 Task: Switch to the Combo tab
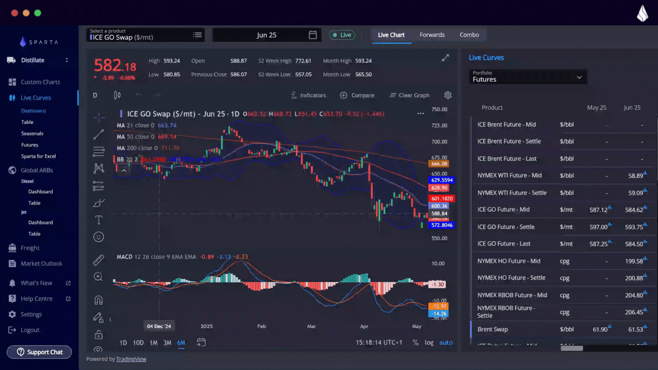pos(469,35)
